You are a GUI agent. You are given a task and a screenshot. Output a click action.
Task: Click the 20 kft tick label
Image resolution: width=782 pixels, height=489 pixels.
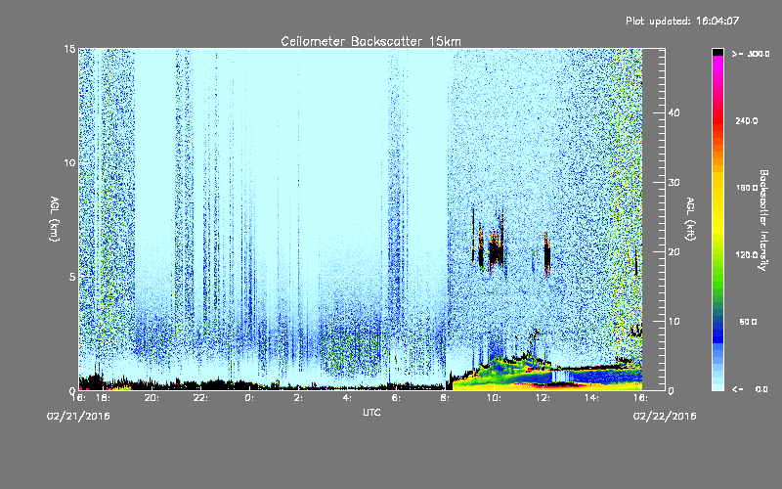[673, 252]
